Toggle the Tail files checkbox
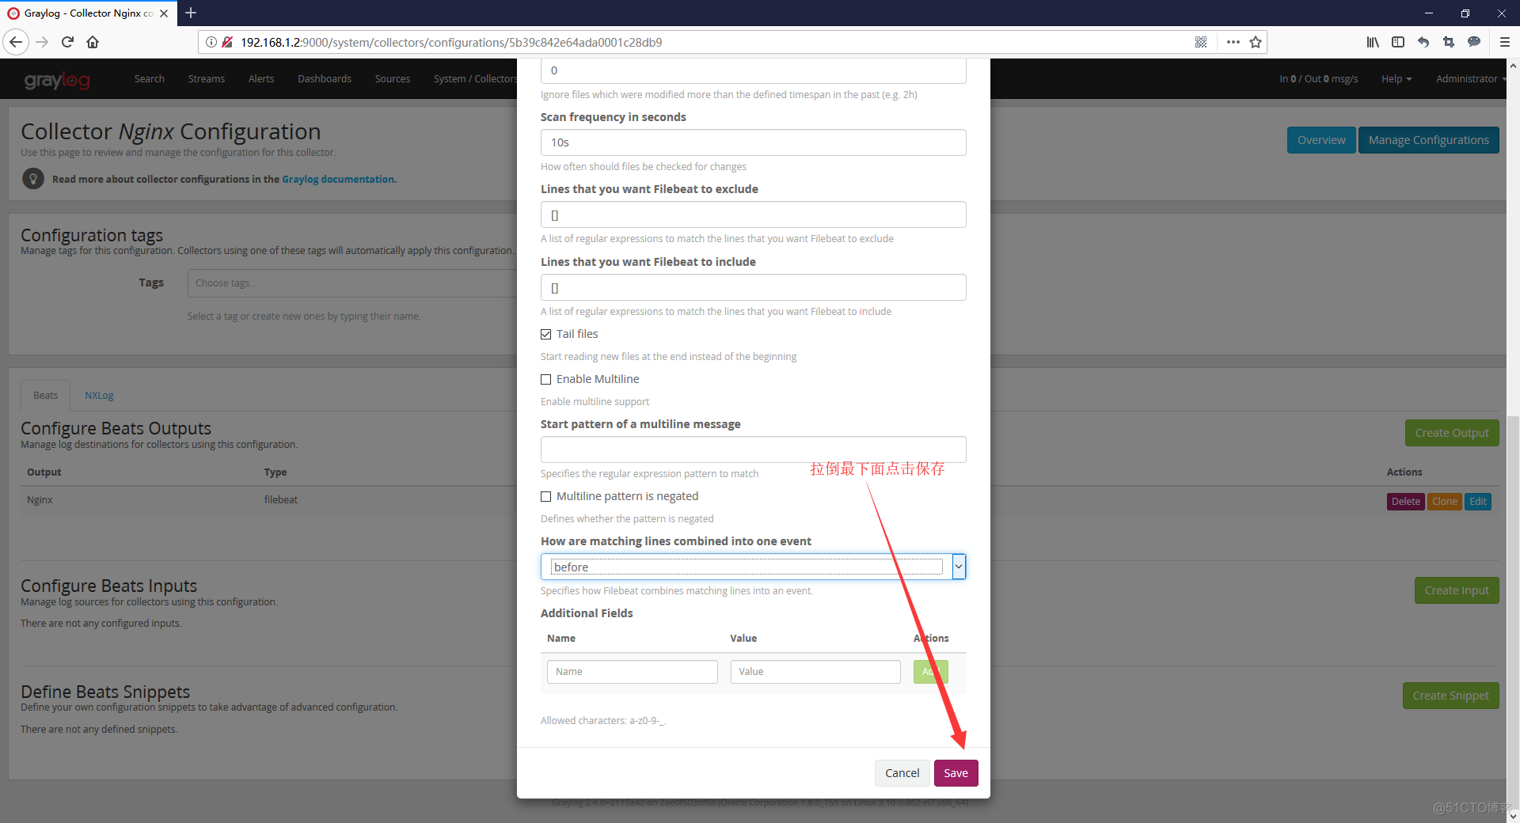Image resolution: width=1520 pixels, height=823 pixels. pyautogui.click(x=545, y=334)
